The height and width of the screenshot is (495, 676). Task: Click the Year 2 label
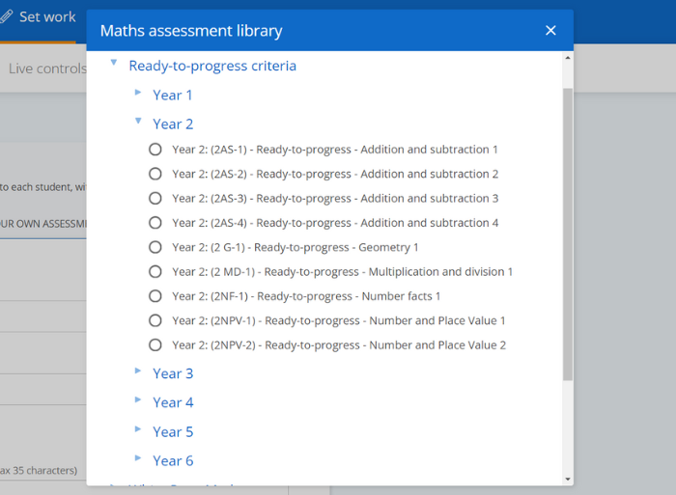click(173, 124)
